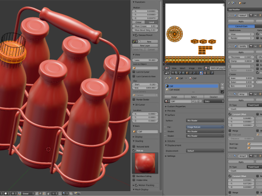Open the UV editor type selector icon
262x196 pixels.
167,68
